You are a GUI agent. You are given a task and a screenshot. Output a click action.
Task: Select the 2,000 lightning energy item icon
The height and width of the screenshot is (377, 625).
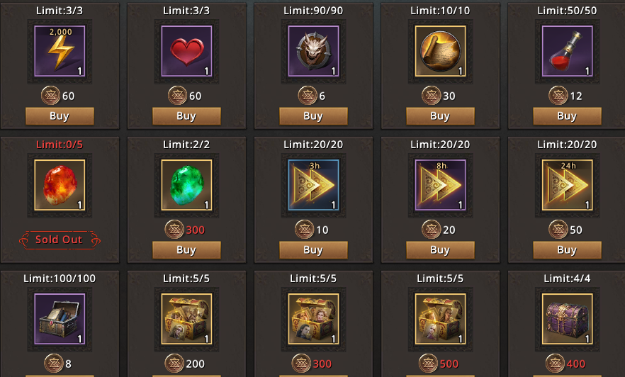coord(60,51)
